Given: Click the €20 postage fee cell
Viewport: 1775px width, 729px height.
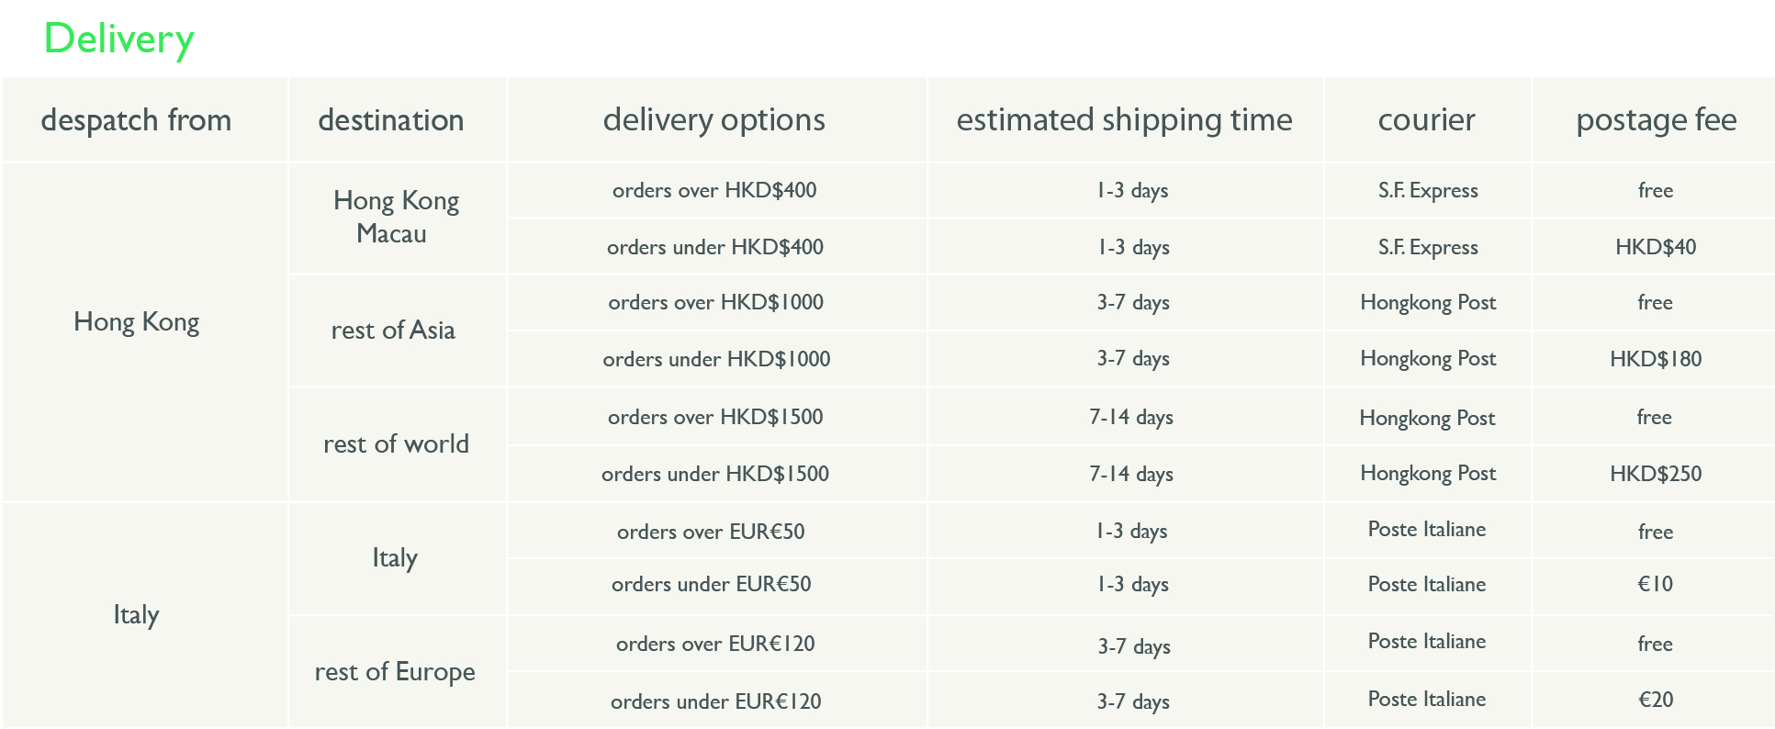Looking at the screenshot, I should 1656,701.
